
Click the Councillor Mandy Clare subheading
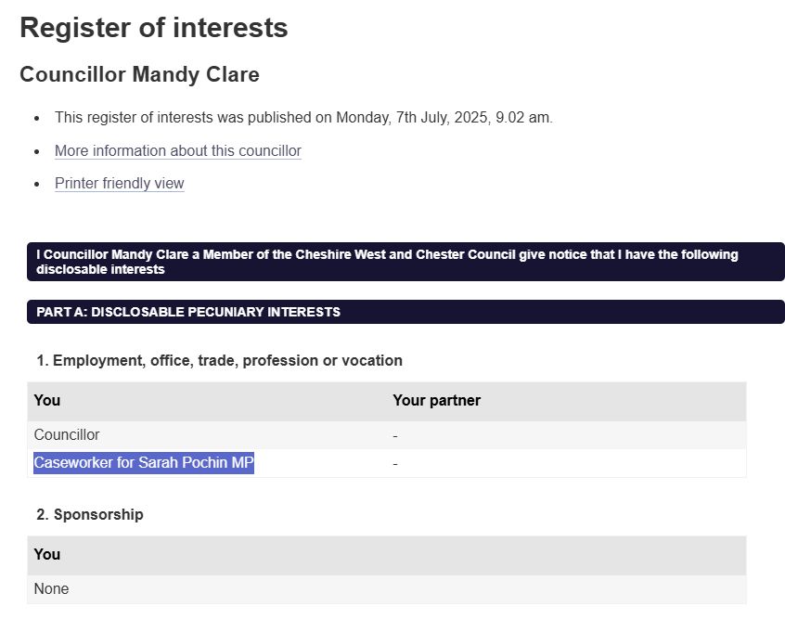click(139, 74)
